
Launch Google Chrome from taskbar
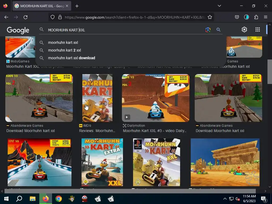pos(59,199)
